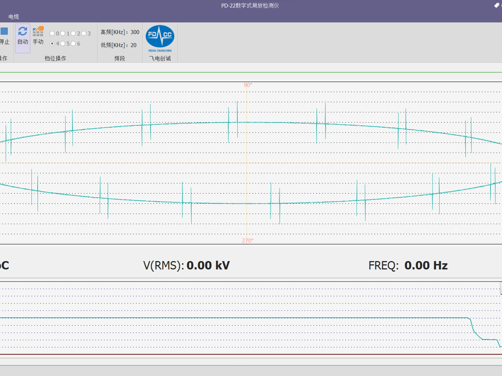Click the tag icon in title bar
The image size is (502, 376).
click(497, 5)
